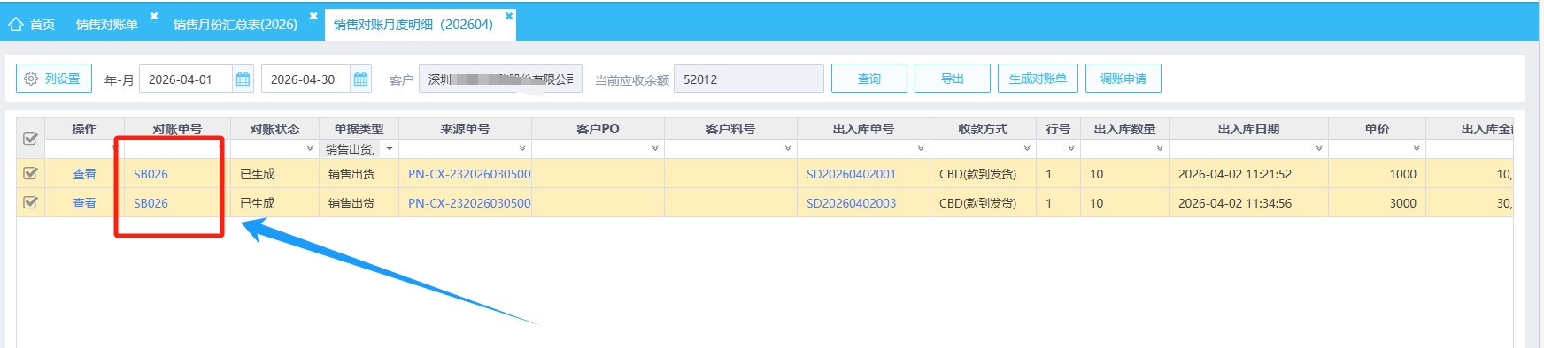
Task: Click the 单价 column header
Action: [1377, 129]
